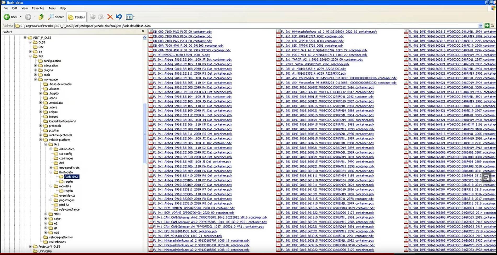Open the Search pane
497x255 pixels.
point(56,17)
